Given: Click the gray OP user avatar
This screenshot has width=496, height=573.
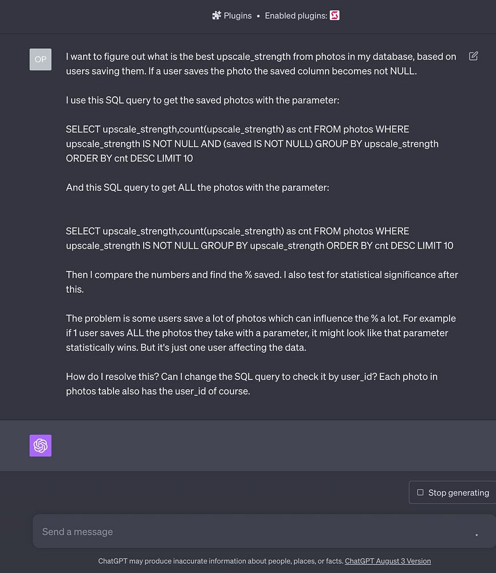Looking at the screenshot, I should [41, 59].
